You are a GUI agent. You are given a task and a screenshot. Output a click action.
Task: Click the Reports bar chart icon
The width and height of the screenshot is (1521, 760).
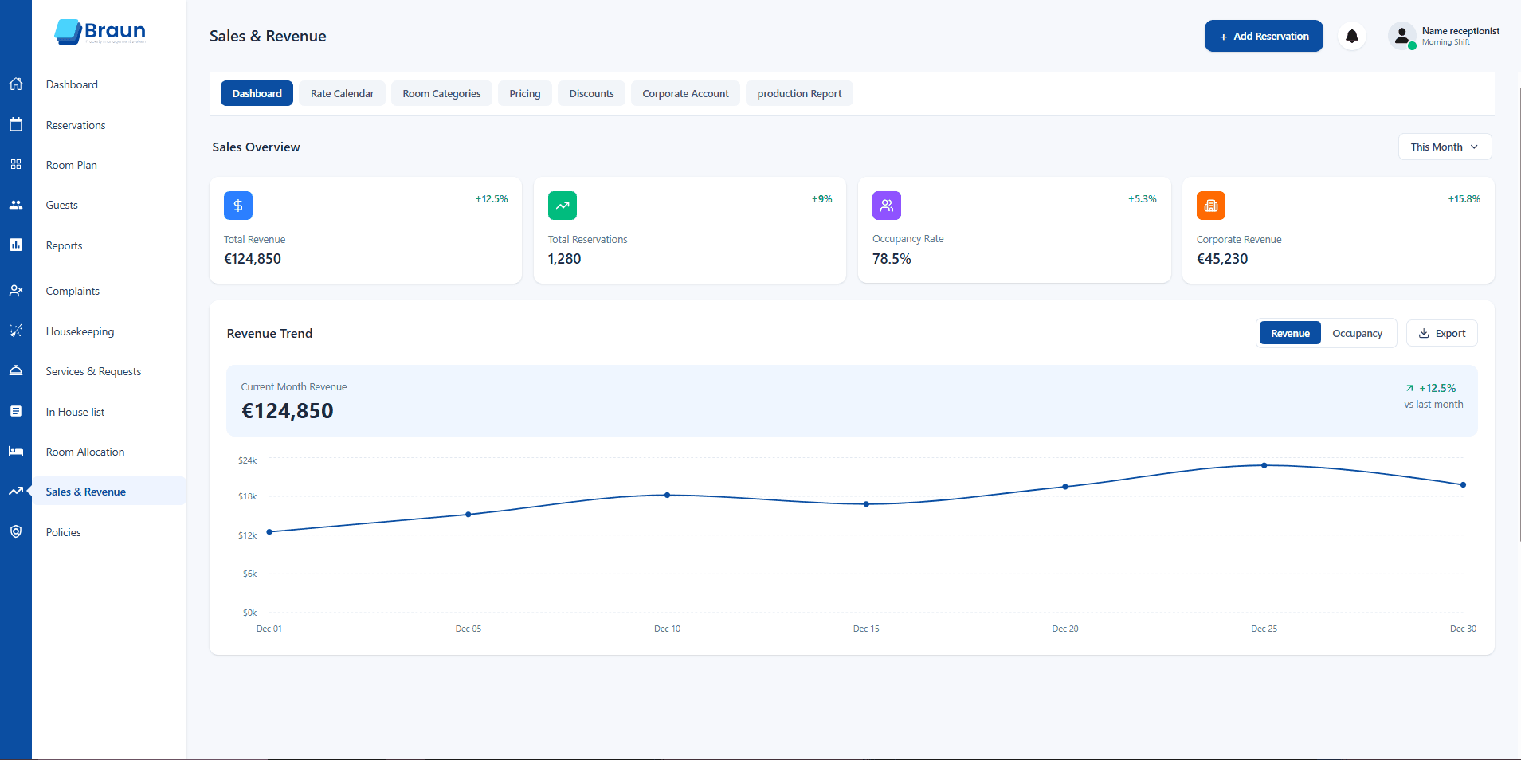pos(16,245)
